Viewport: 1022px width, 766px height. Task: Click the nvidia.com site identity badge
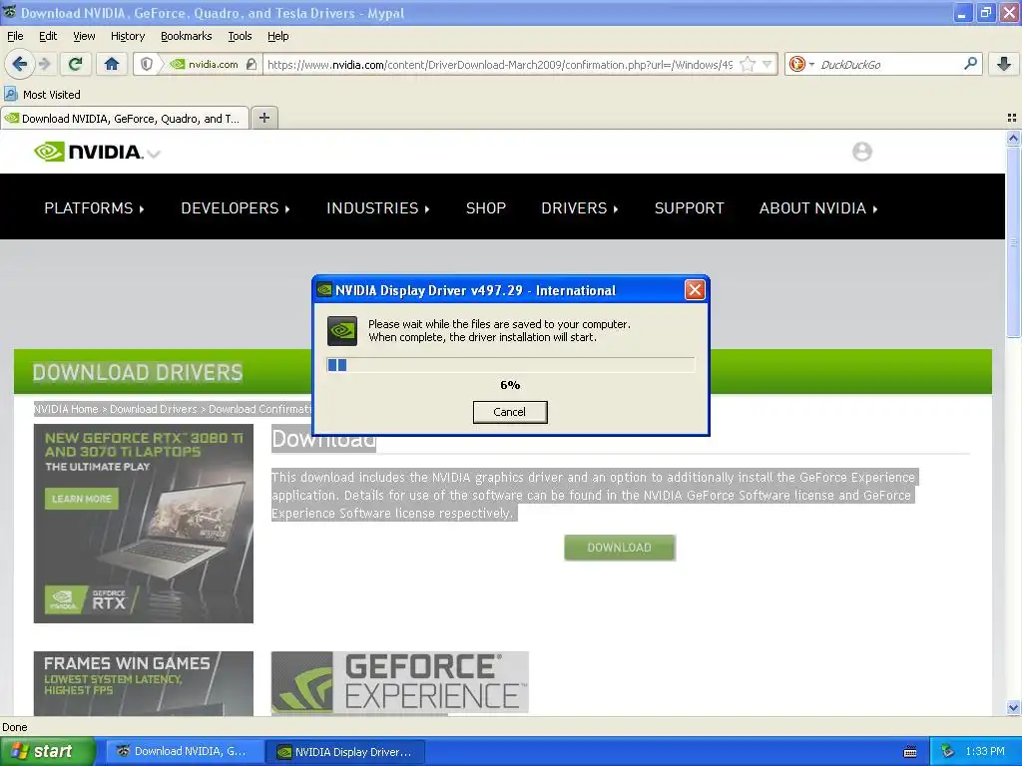(x=204, y=64)
